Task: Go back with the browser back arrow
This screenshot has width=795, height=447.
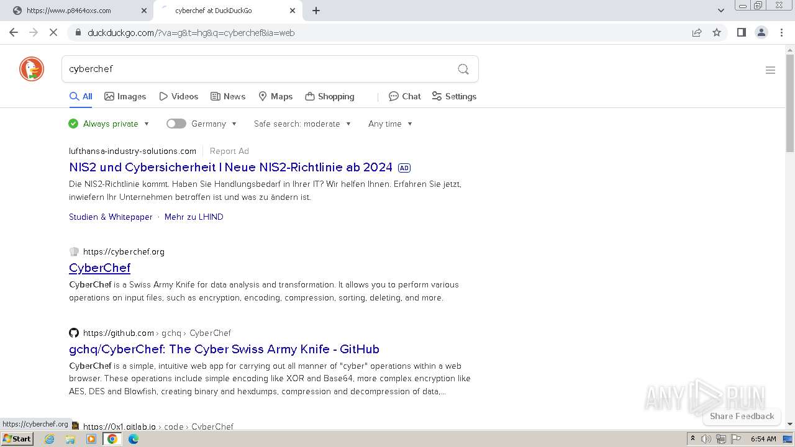Action: coord(14,32)
